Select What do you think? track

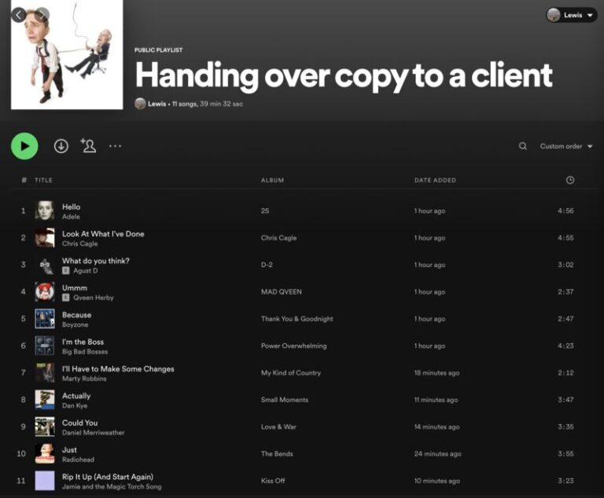96,261
